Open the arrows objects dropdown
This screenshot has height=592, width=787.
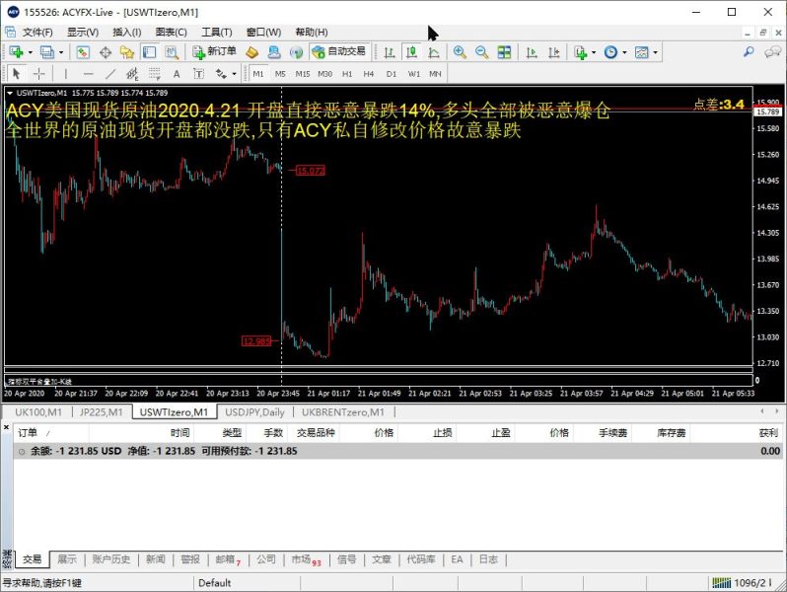click(234, 74)
